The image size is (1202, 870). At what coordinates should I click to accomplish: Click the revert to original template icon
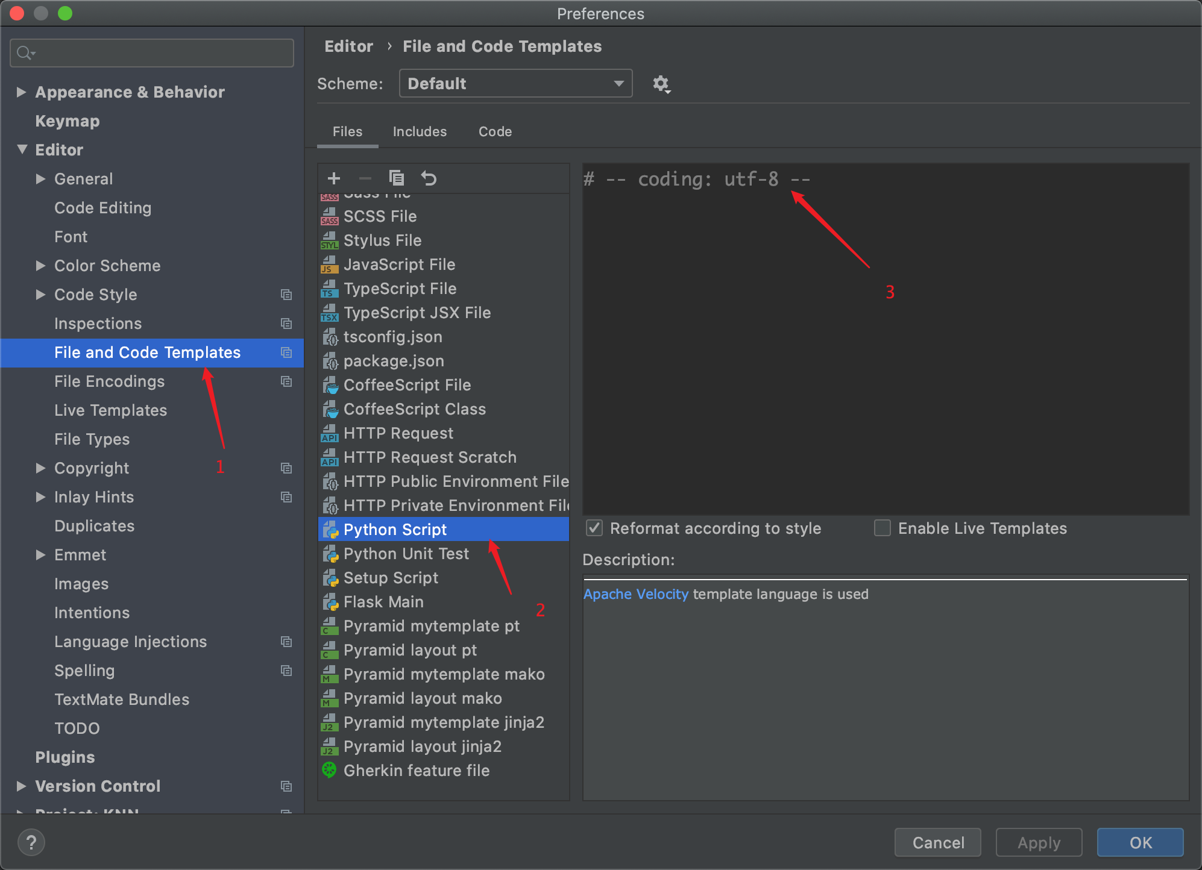click(429, 178)
